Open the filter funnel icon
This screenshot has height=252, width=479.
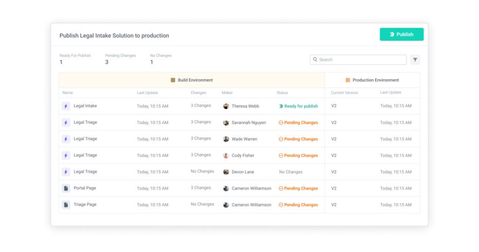pyautogui.click(x=415, y=60)
